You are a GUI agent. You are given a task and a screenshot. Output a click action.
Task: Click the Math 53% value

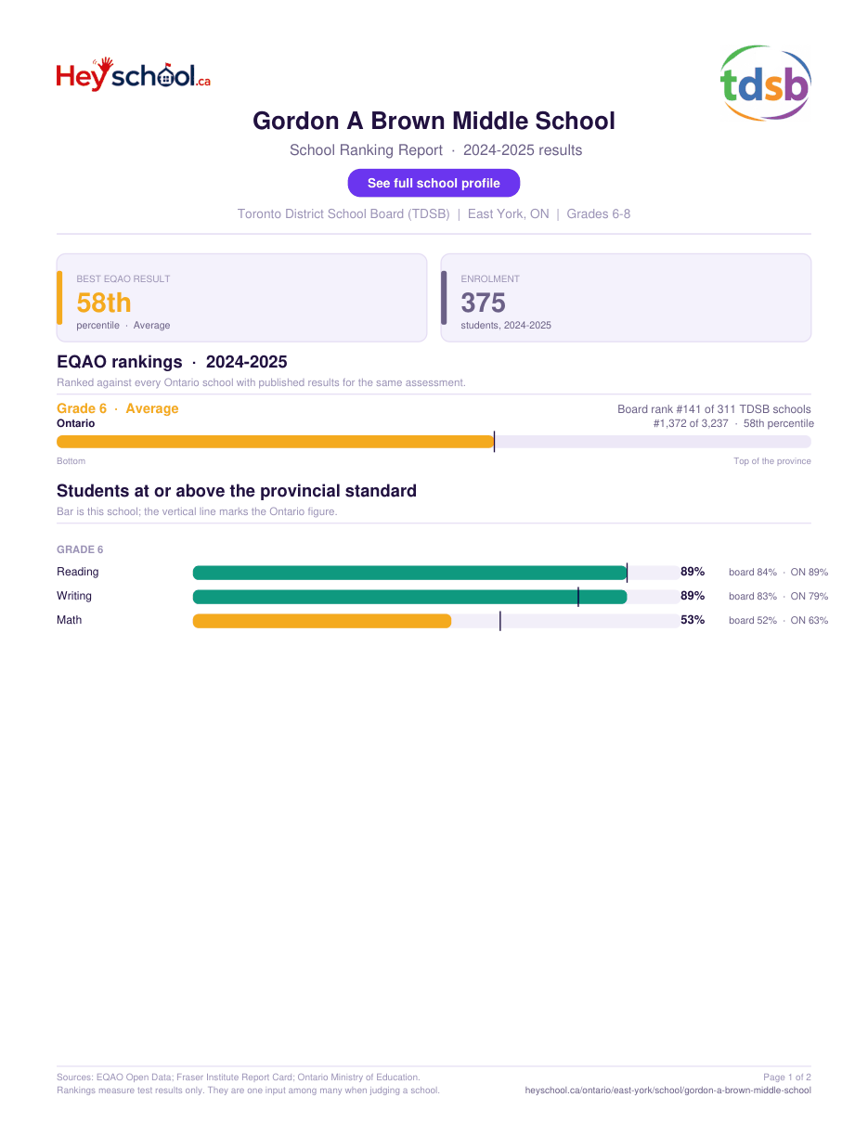point(693,620)
